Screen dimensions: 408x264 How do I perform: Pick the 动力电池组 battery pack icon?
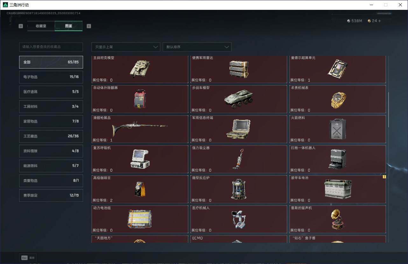pyautogui.click(x=140, y=219)
